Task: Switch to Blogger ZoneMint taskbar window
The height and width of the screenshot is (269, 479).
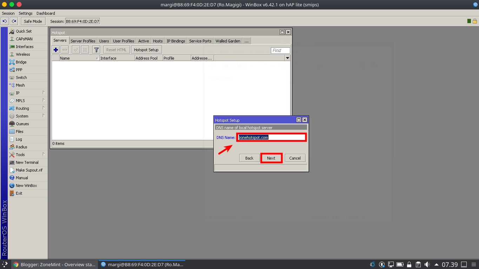Action: point(54,264)
